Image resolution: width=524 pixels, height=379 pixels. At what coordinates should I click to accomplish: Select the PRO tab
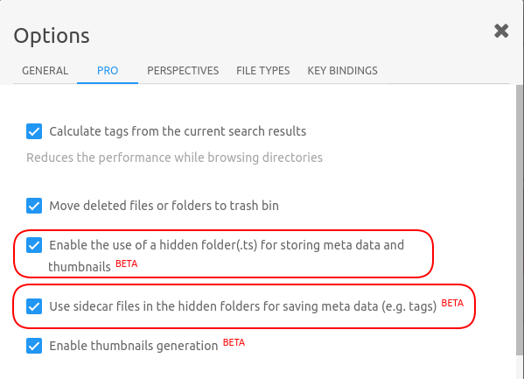click(108, 71)
